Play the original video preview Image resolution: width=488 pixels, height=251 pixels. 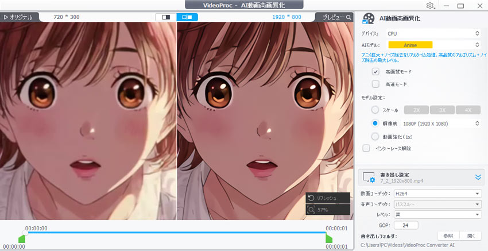click(x=19, y=17)
